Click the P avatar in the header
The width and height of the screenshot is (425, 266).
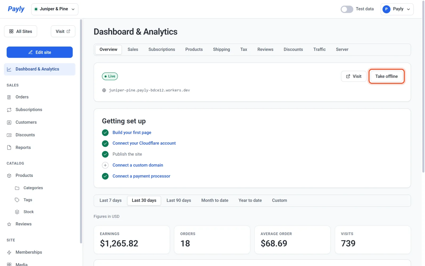pyautogui.click(x=386, y=9)
